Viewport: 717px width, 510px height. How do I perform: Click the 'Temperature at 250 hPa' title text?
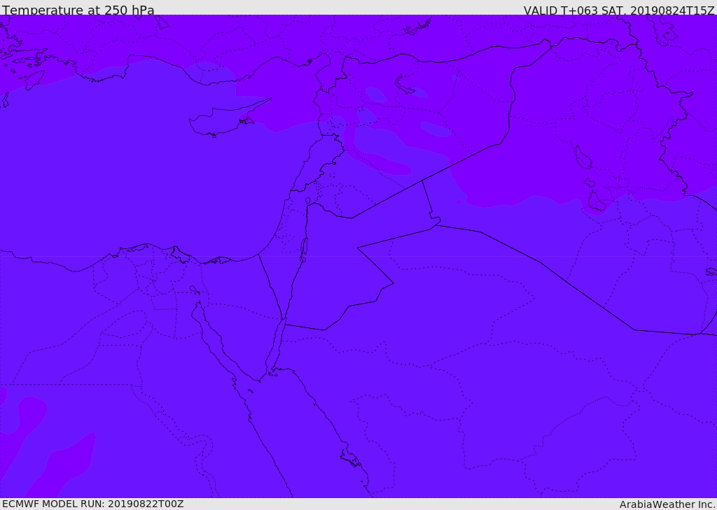click(x=78, y=10)
